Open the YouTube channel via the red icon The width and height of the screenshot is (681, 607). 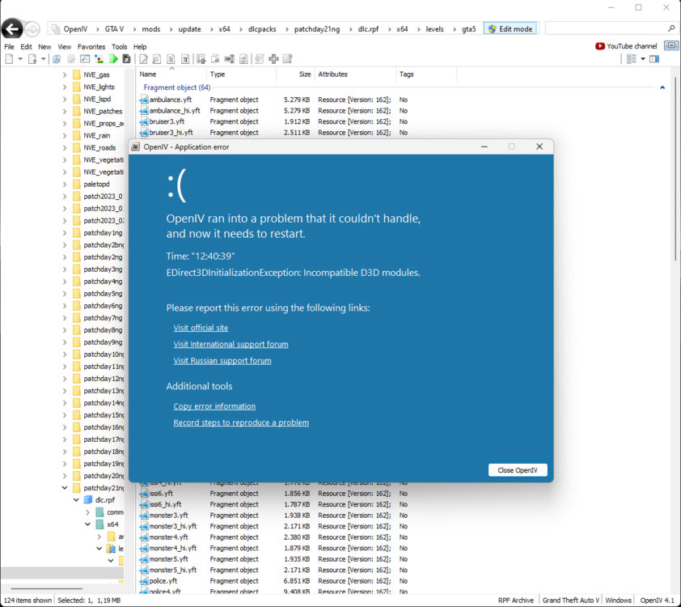(x=599, y=46)
